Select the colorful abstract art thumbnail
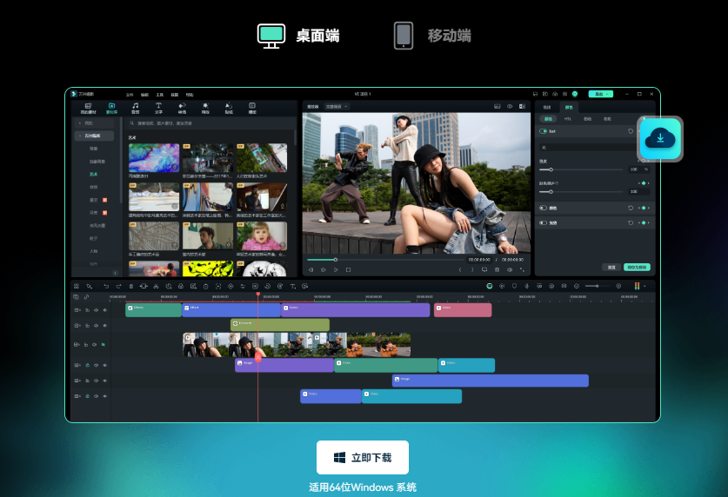This screenshot has width=728, height=497. click(x=154, y=157)
